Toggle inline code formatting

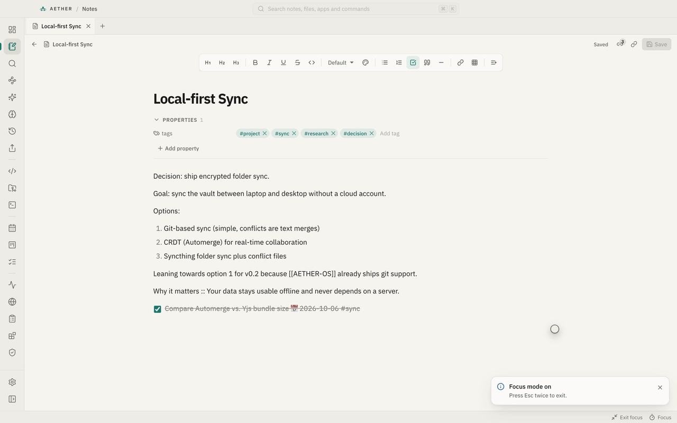[x=312, y=62]
